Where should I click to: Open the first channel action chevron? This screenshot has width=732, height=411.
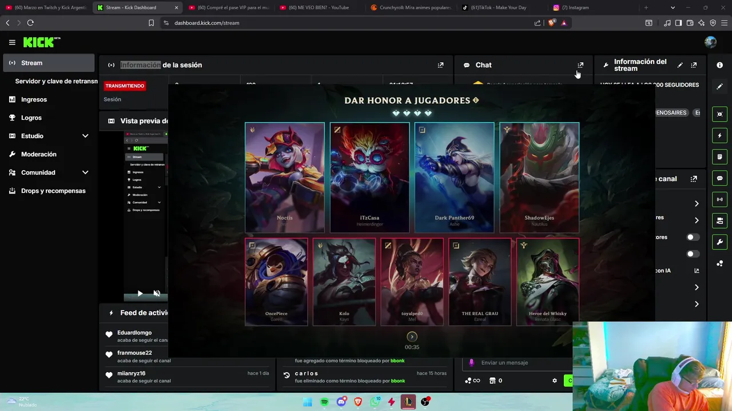697,204
